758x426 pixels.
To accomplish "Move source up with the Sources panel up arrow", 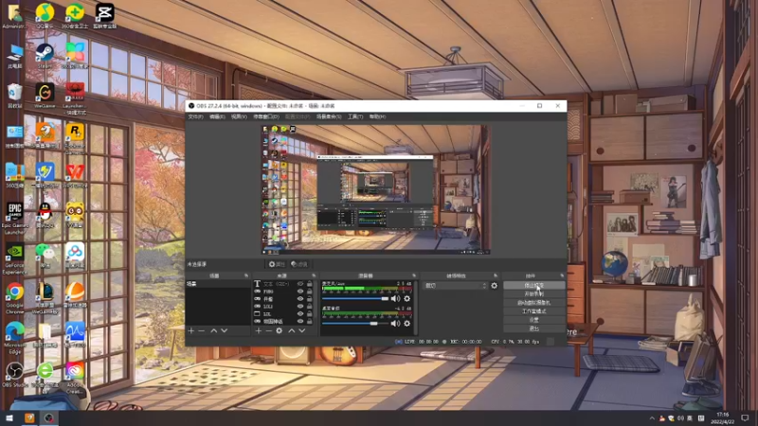I will click(292, 330).
